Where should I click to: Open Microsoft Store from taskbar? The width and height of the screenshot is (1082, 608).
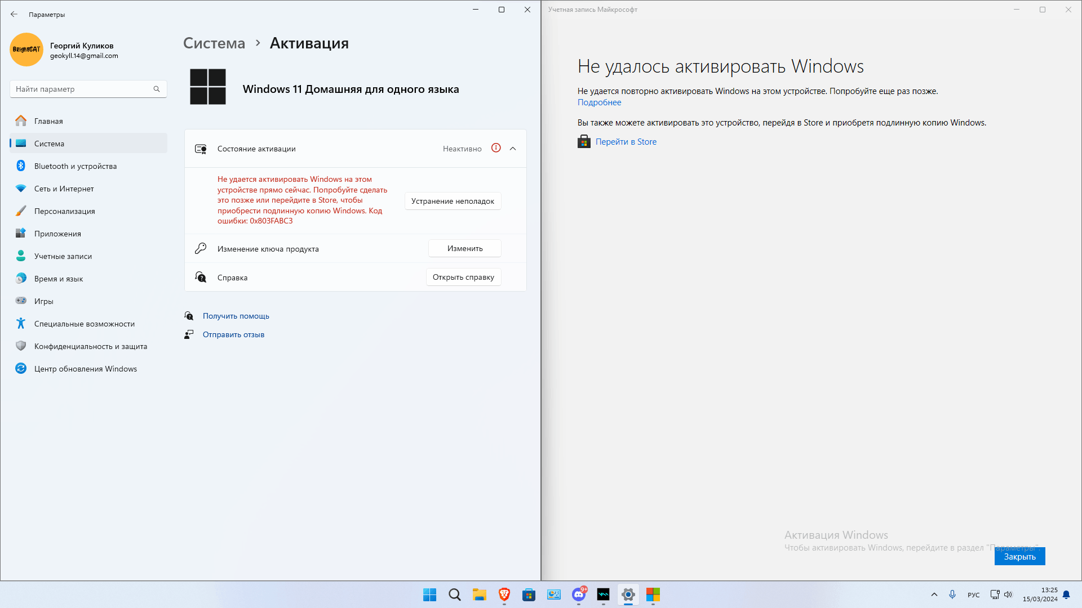529,594
